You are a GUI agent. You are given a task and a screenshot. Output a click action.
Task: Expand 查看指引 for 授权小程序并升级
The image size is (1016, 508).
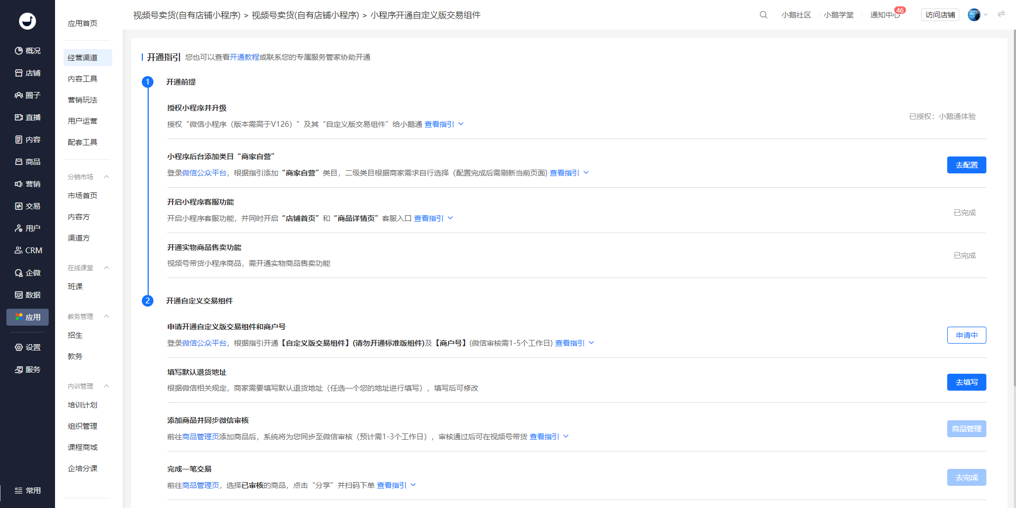tap(444, 124)
